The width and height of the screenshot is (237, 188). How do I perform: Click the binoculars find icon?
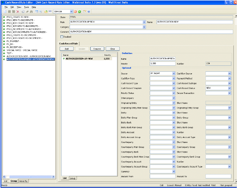point(31,12)
